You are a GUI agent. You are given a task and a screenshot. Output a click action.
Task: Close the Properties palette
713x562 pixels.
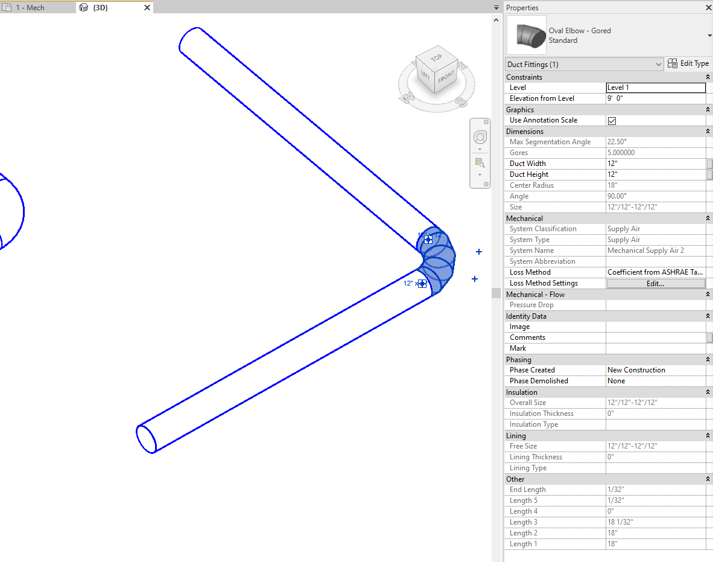[708, 8]
